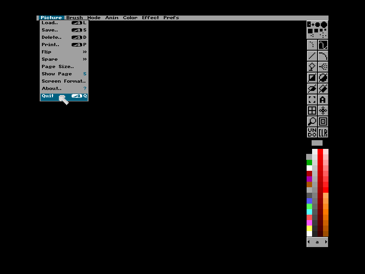Screen dimensions: 365x274
Task: Select the continuous freehand draw tool
Action: coord(323,45)
